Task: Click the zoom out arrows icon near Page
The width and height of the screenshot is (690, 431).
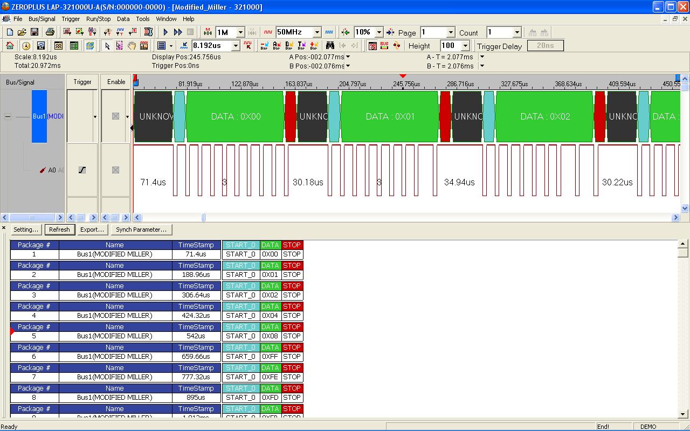Action: 390,32
